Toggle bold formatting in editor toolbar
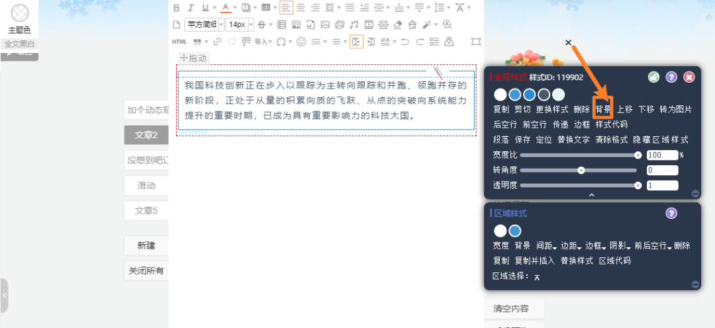The width and height of the screenshot is (715, 328). [x=177, y=7]
